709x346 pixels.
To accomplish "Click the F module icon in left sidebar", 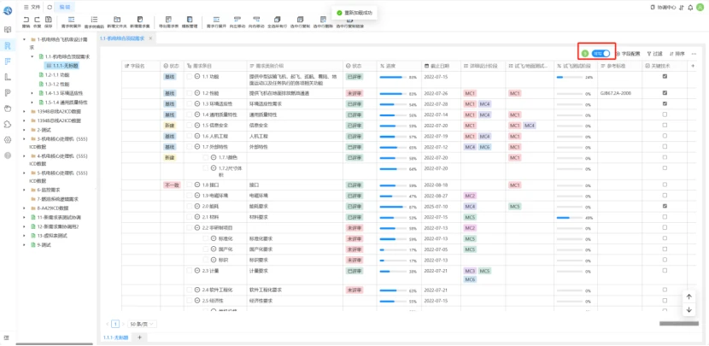I will click(7, 61).
